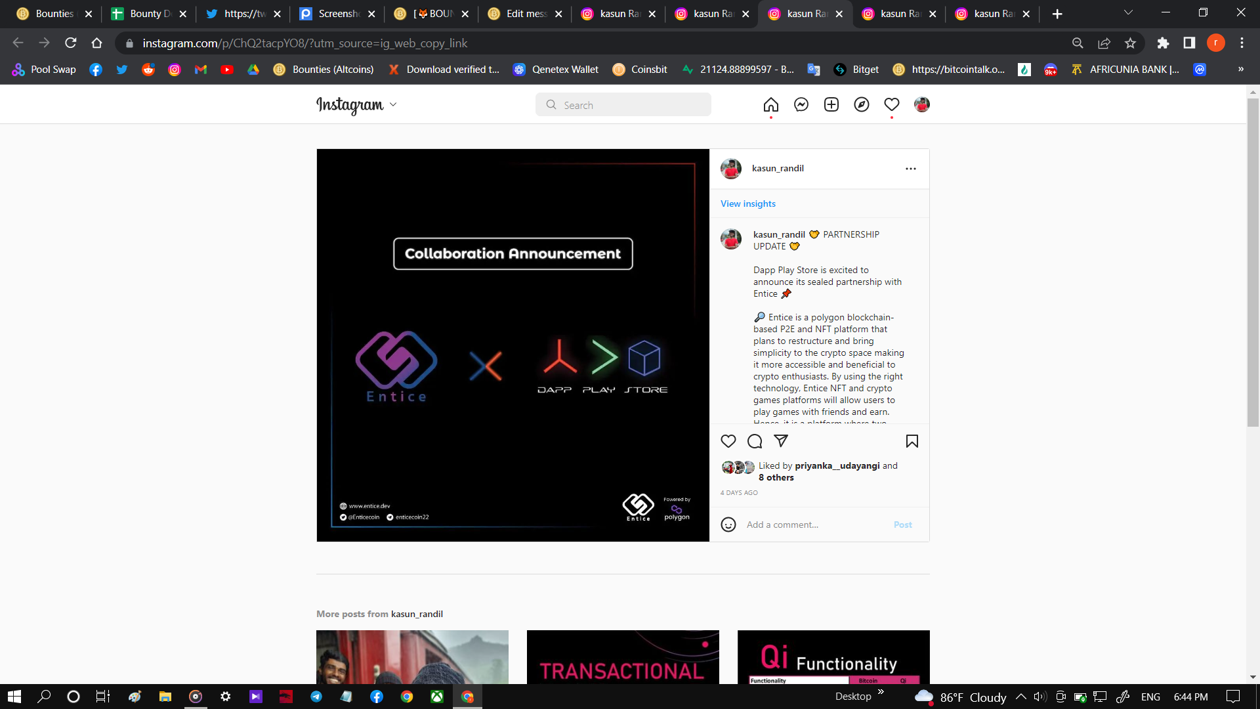Open profile avatar in Instagram header

pyautogui.click(x=922, y=105)
